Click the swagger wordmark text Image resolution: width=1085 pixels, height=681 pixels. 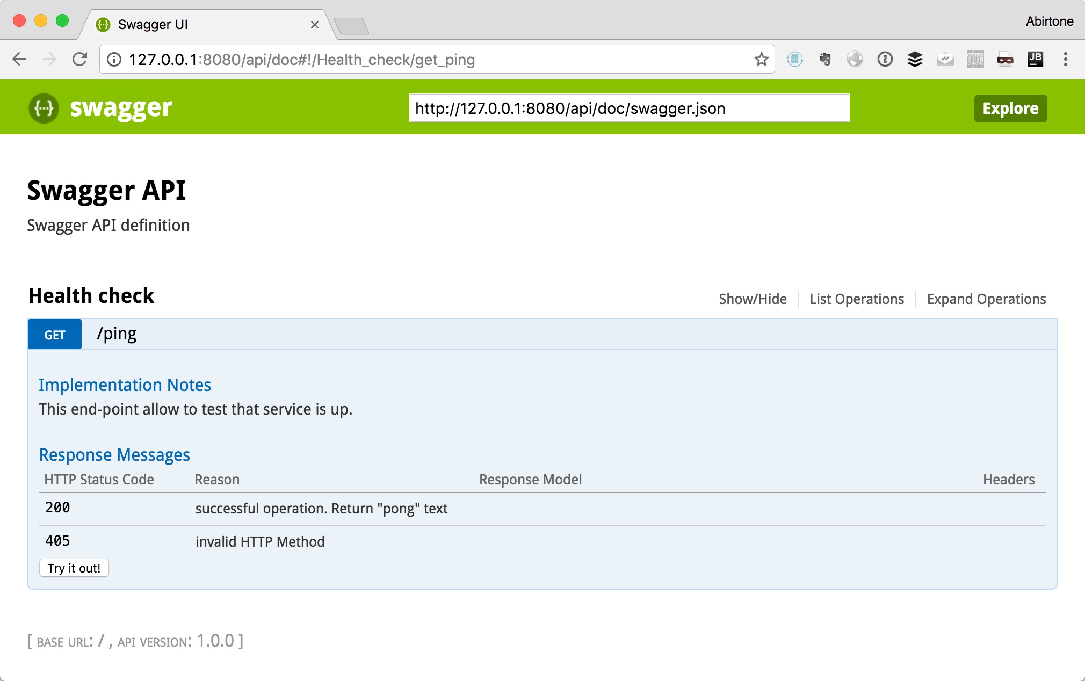coord(121,108)
